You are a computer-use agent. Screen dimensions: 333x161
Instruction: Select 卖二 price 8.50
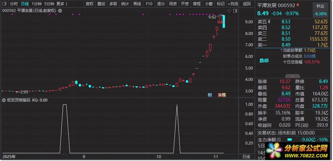286,39
